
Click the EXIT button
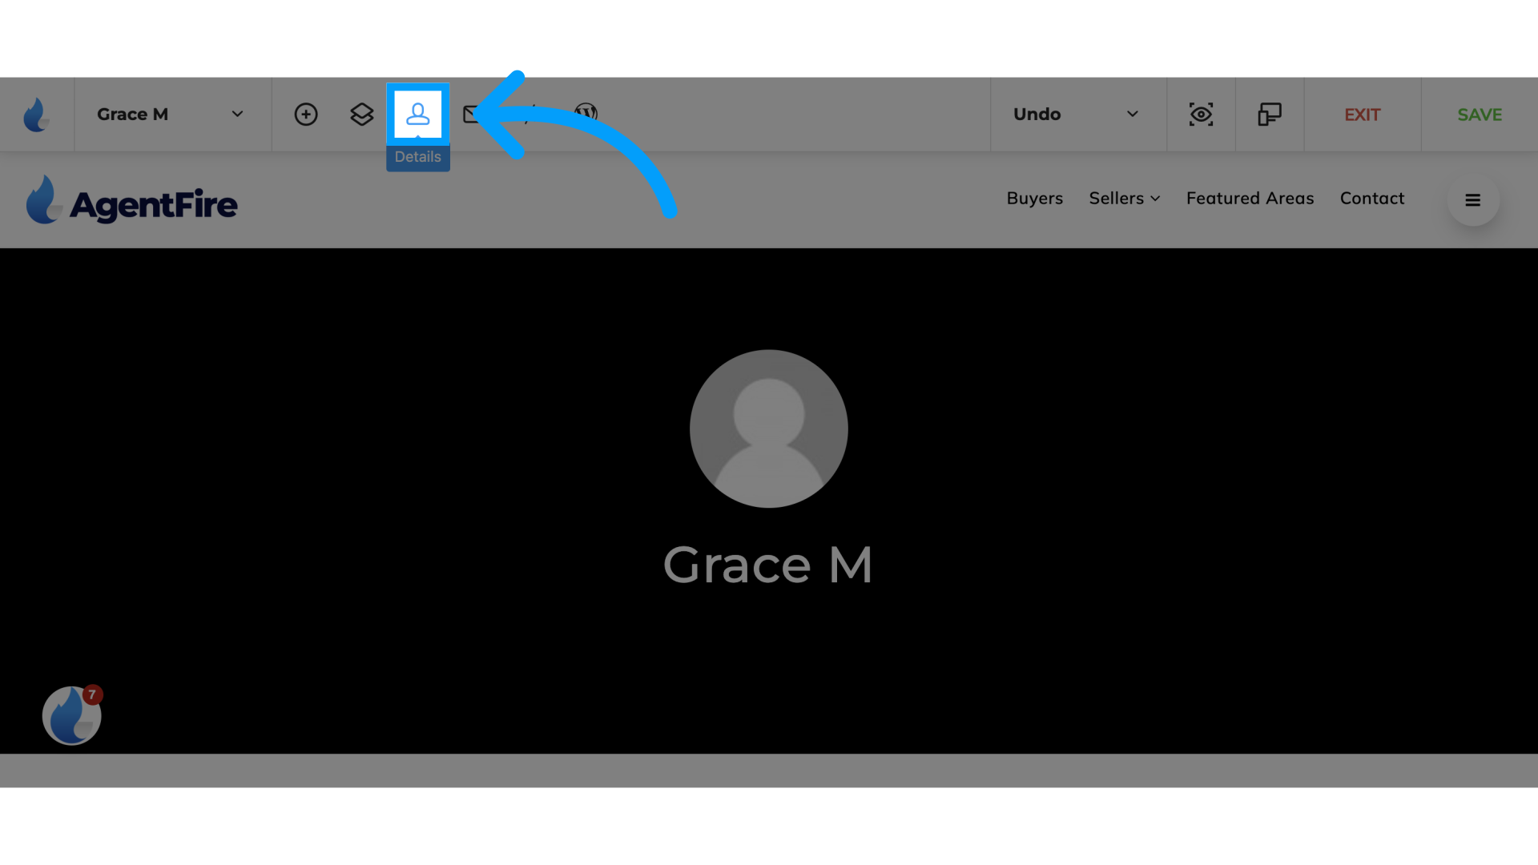click(x=1362, y=113)
